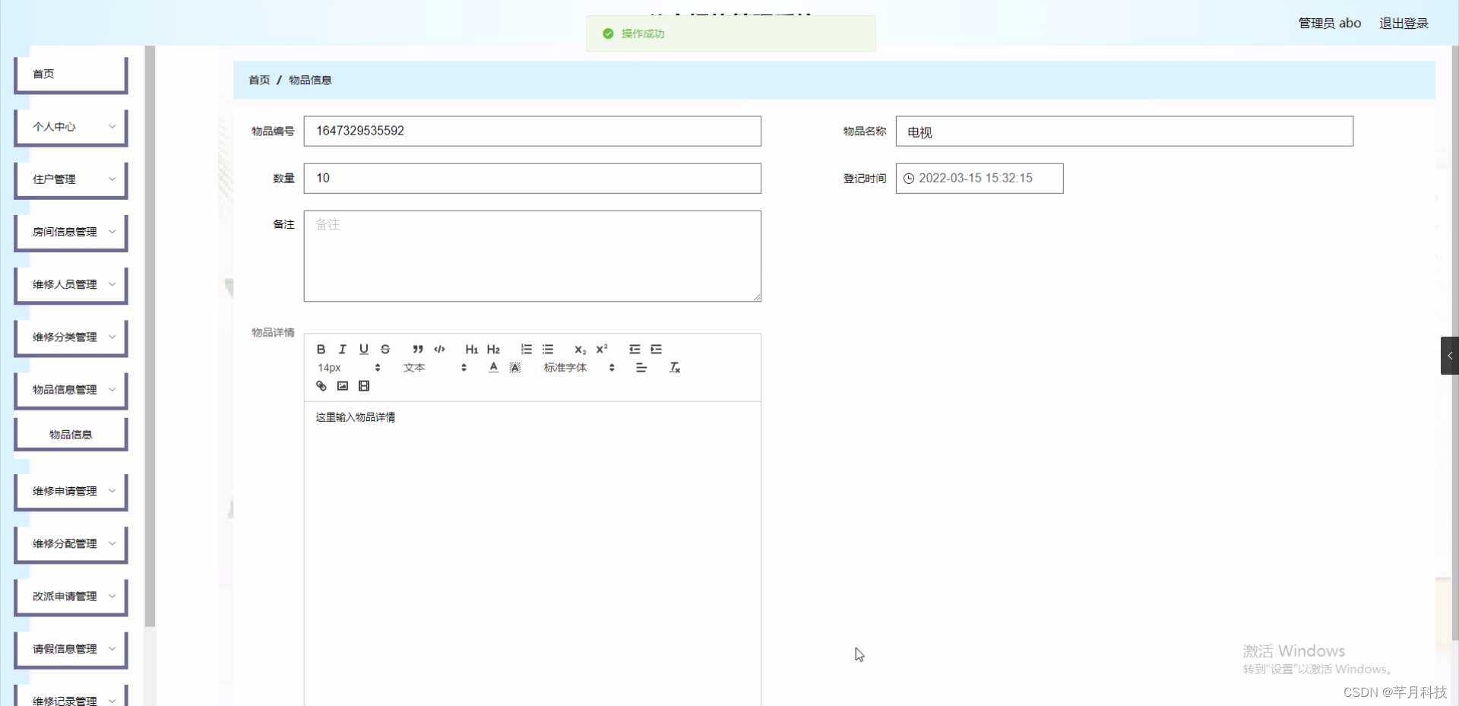This screenshot has height=706, width=1459.
Task: Apply superscript formatting
Action: (602, 349)
